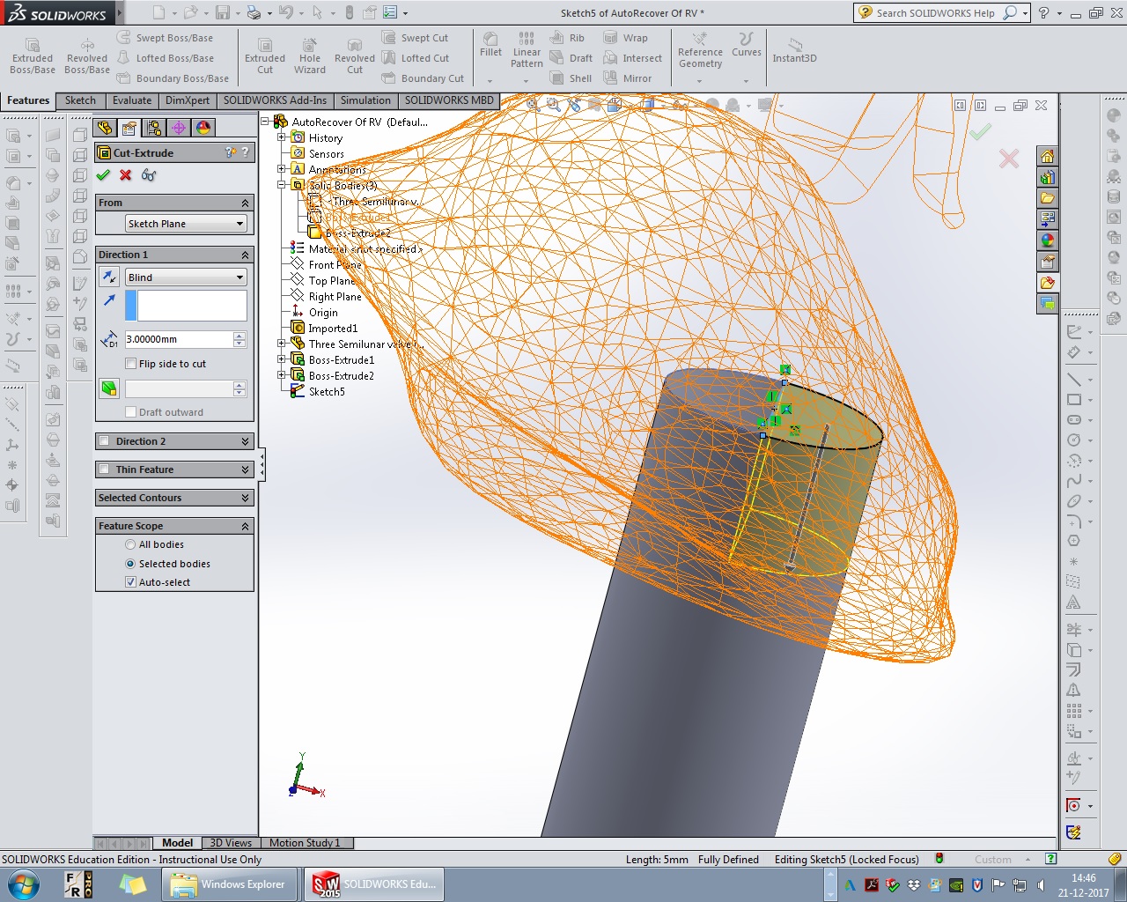Image resolution: width=1127 pixels, height=902 pixels.
Task: Click the depth value input field
Action: click(x=178, y=339)
